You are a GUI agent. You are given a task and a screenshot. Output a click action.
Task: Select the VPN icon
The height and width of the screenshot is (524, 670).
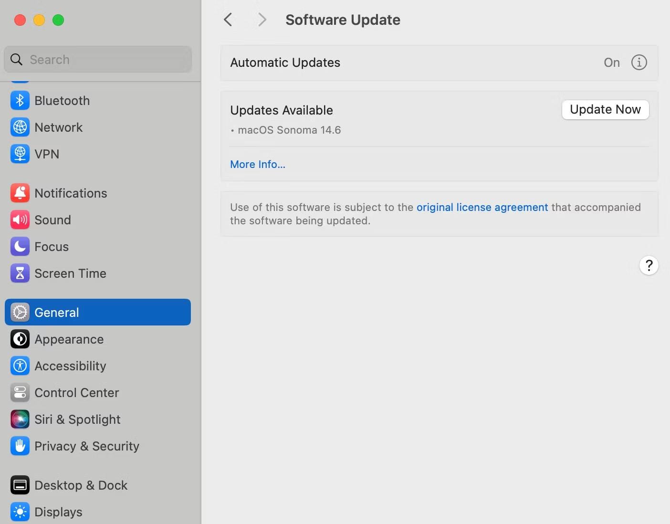point(20,154)
